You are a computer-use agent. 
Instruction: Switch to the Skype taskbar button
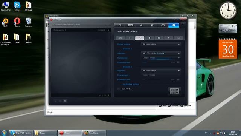(x=21, y=133)
